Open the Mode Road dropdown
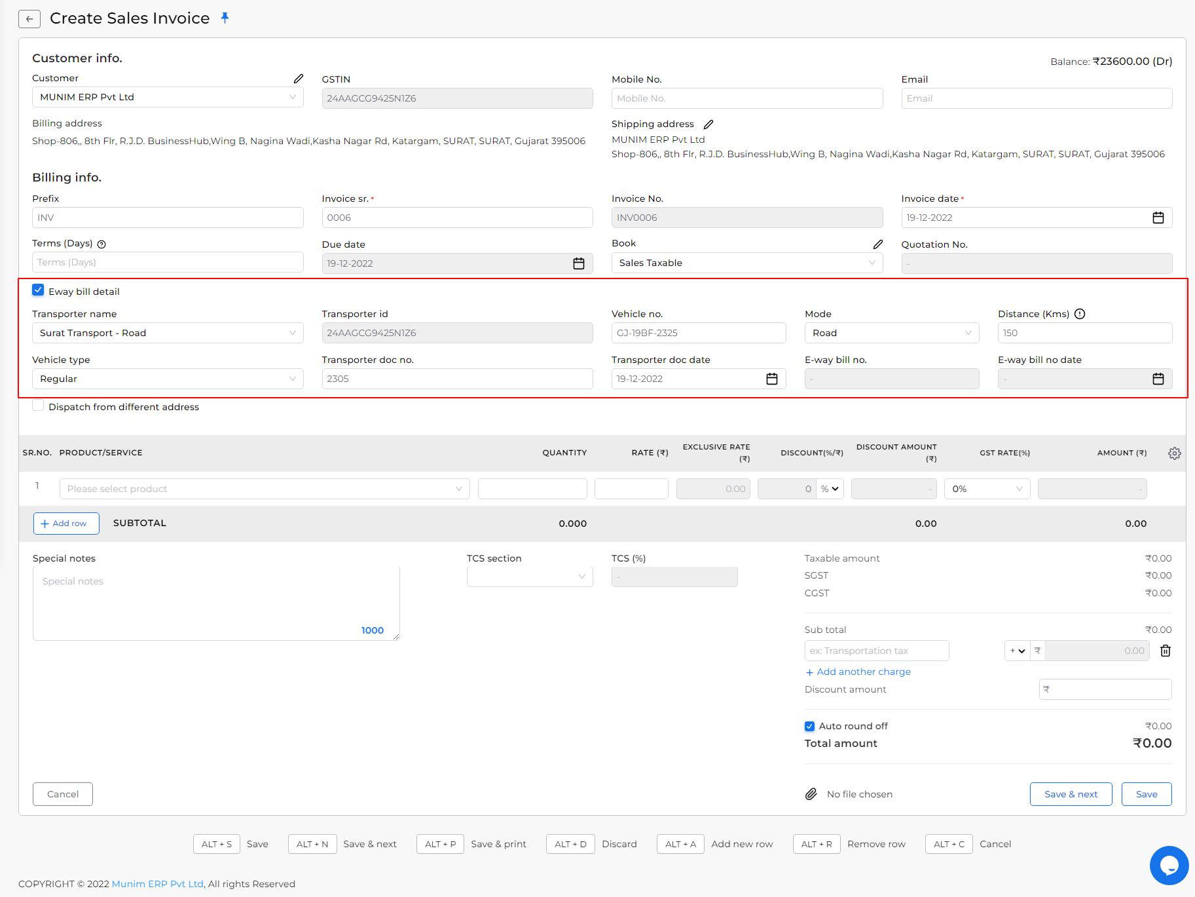Image resolution: width=1195 pixels, height=897 pixels. [892, 333]
